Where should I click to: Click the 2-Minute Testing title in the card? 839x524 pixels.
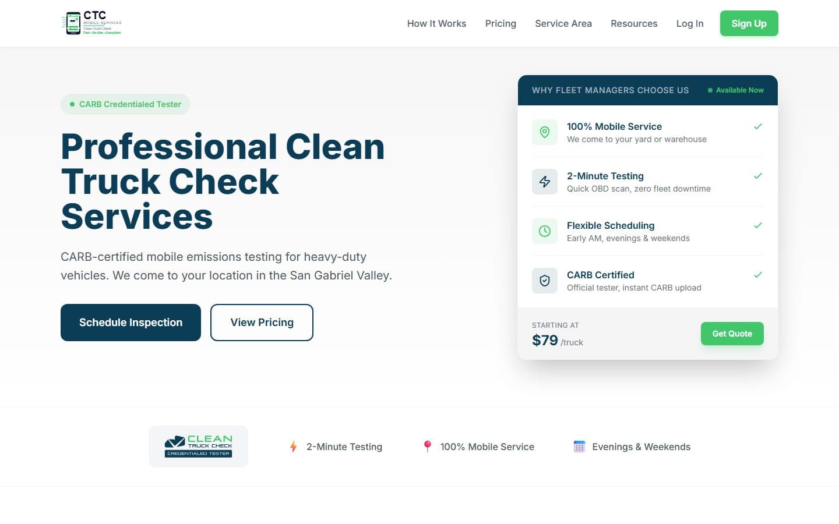(605, 176)
